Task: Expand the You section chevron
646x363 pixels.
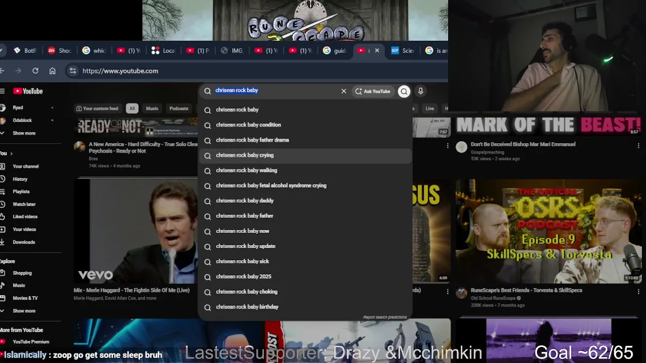Action: coord(11,153)
